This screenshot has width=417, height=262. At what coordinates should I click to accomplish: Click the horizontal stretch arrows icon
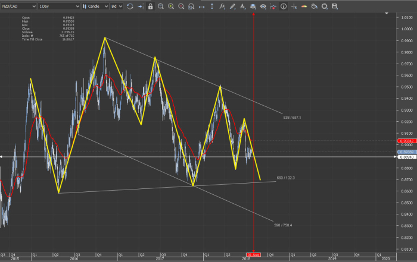(201, 7)
